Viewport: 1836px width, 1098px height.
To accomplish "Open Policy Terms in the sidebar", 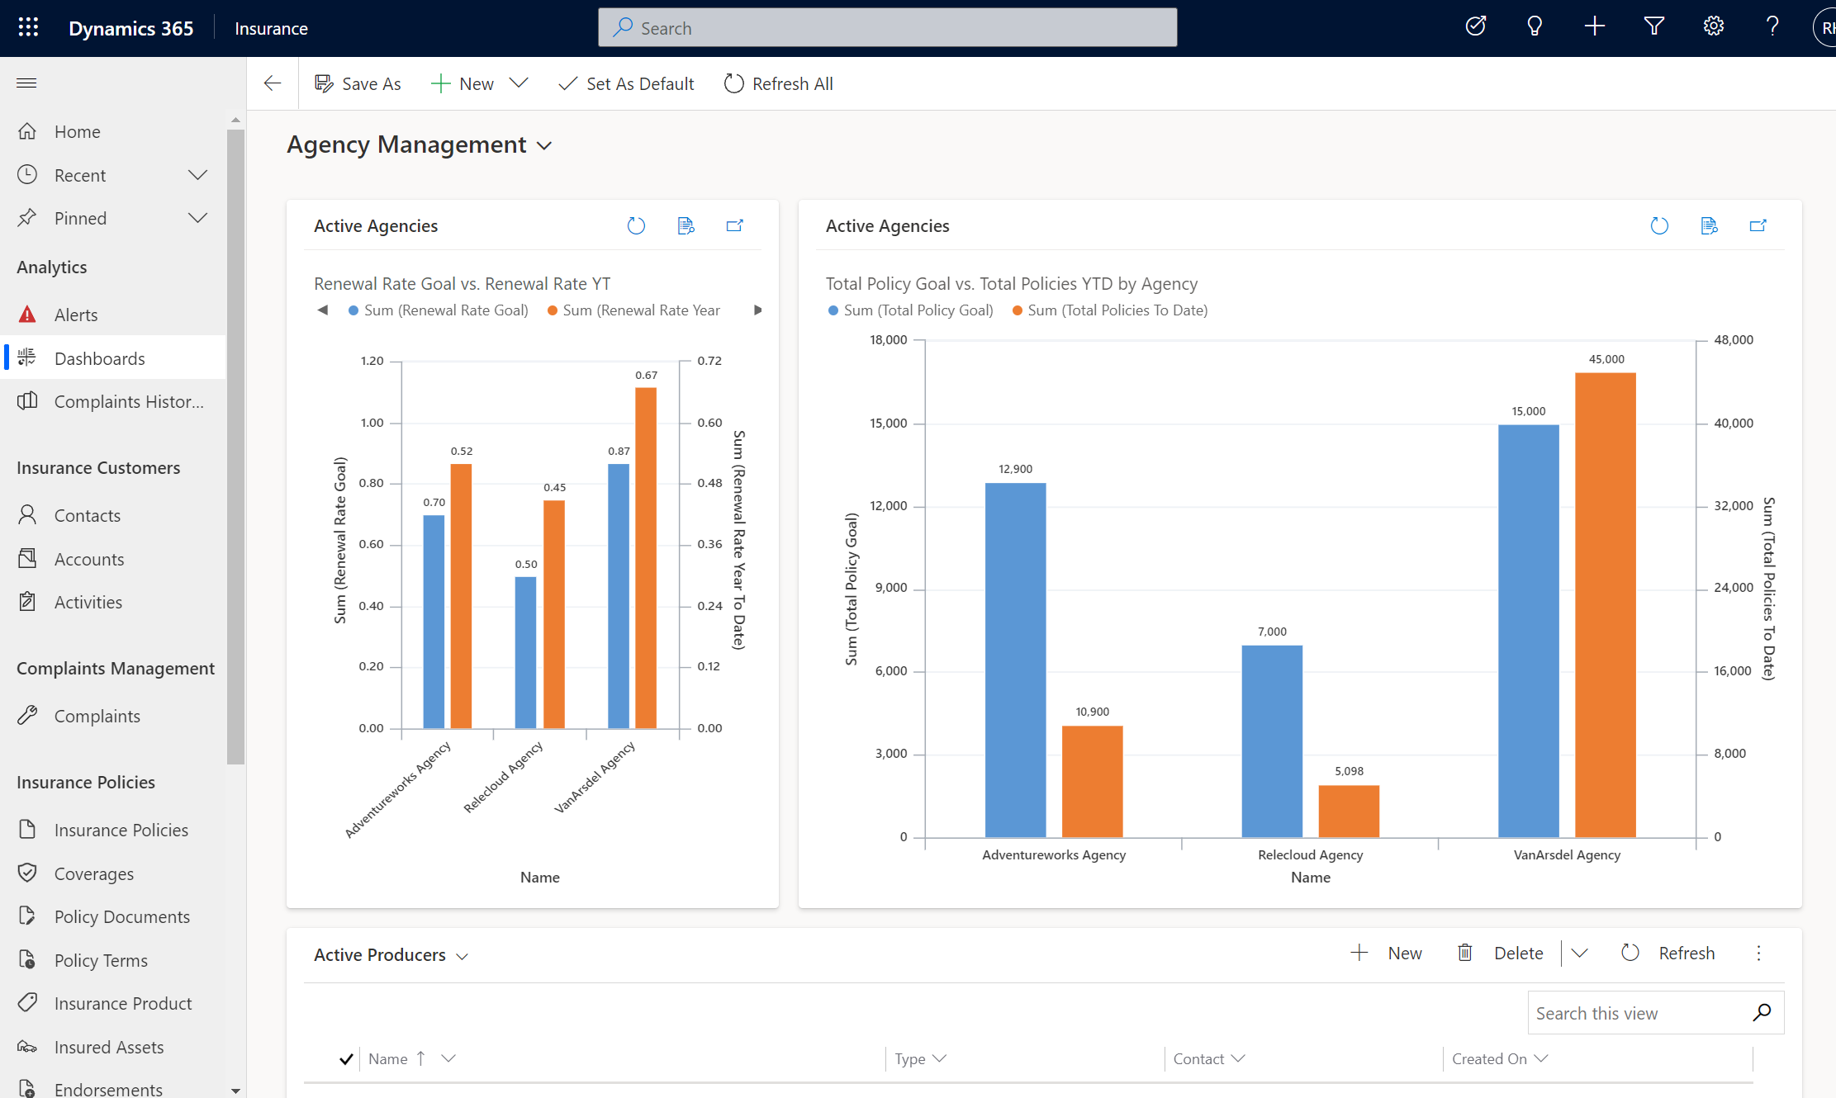I will (114, 960).
